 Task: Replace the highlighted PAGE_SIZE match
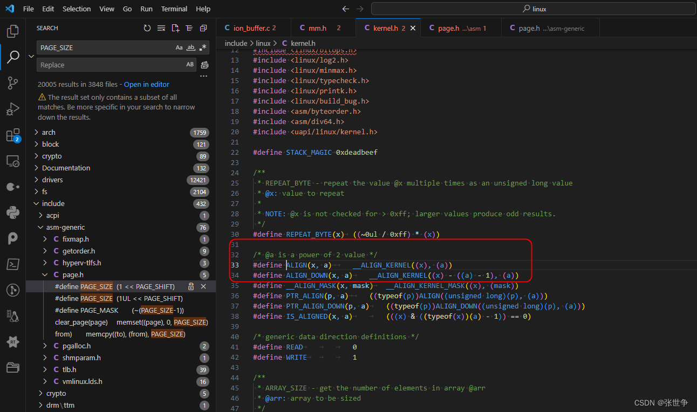tap(191, 286)
